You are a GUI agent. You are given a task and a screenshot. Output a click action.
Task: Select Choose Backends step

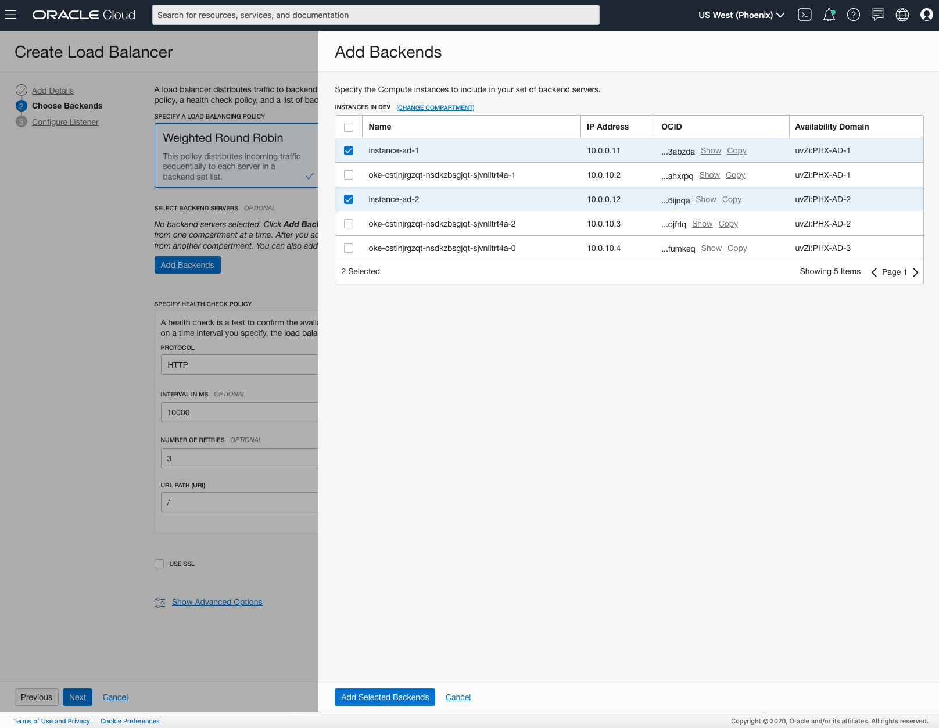[x=67, y=106]
